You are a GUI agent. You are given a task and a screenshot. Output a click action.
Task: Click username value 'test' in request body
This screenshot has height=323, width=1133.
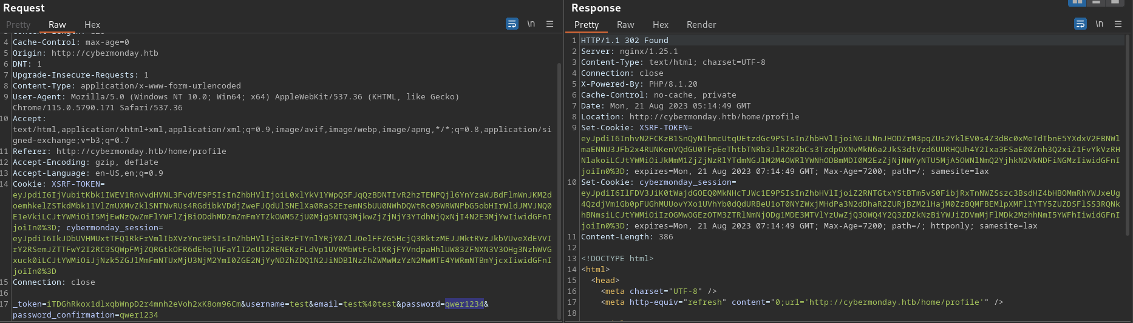pyautogui.click(x=299, y=304)
